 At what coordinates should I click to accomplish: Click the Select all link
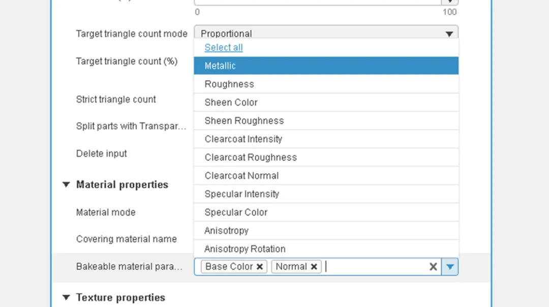pos(224,48)
